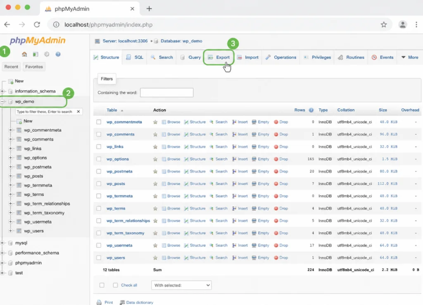
Task: Select the wp_usermeta row checkbox
Action: click(99, 245)
